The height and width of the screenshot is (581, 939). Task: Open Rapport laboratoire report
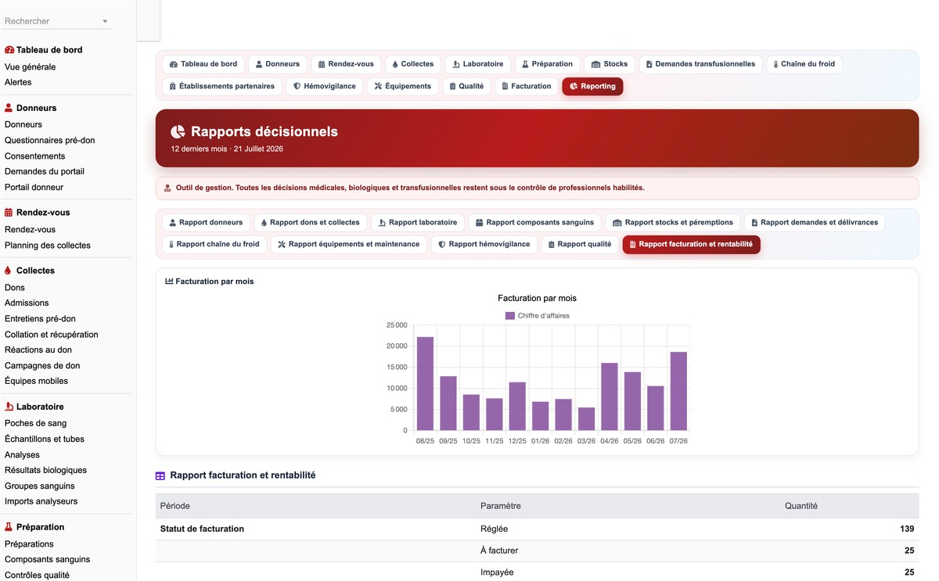[418, 223]
